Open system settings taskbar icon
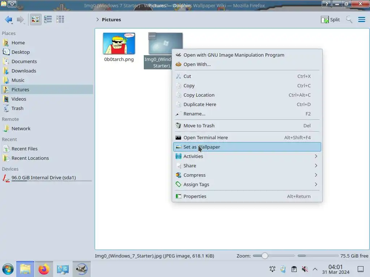The image size is (370, 277). tap(63, 269)
